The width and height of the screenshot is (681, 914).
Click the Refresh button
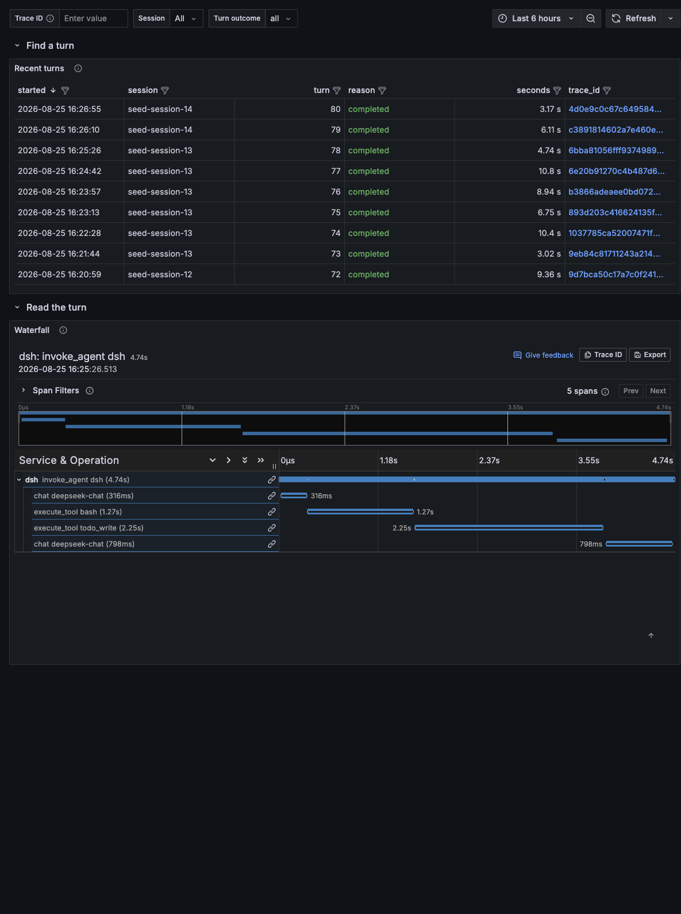pyautogui.click(x=634, y=18)
